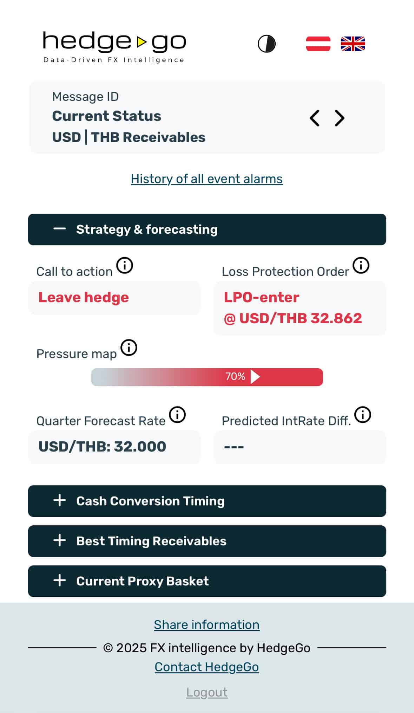
Task: Expand the Best Timing Receivables section
Action: [x=207, y=541]
